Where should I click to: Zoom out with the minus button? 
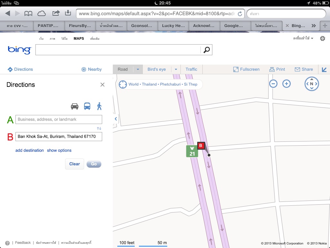click(273, 84)
